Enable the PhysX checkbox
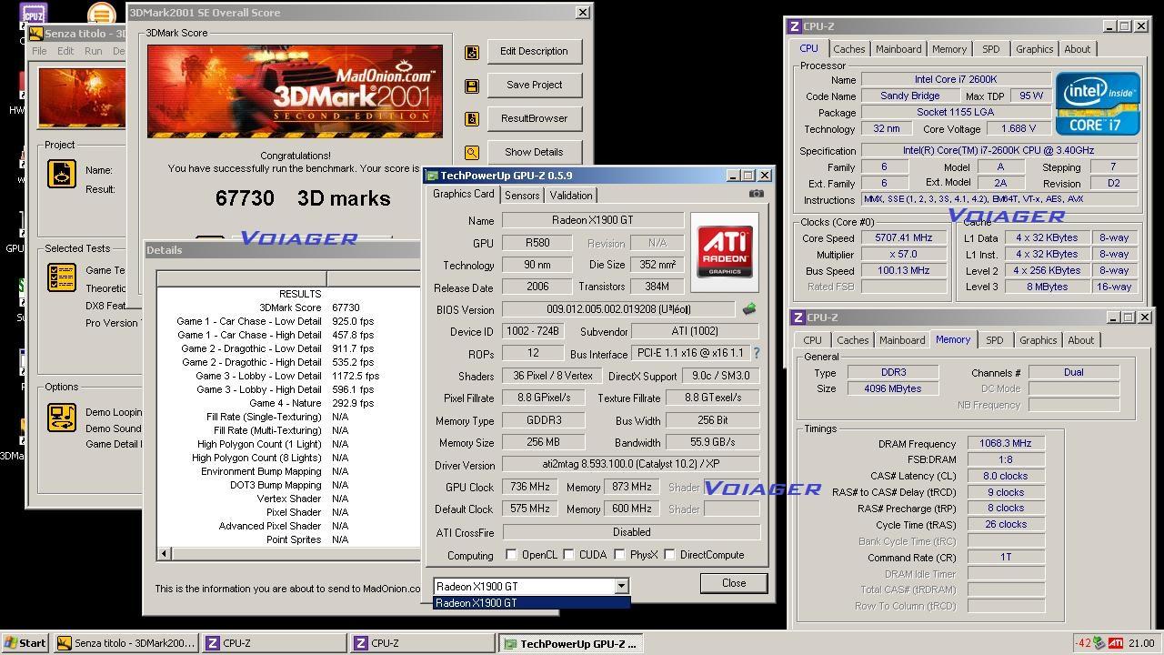 [619, 555]
